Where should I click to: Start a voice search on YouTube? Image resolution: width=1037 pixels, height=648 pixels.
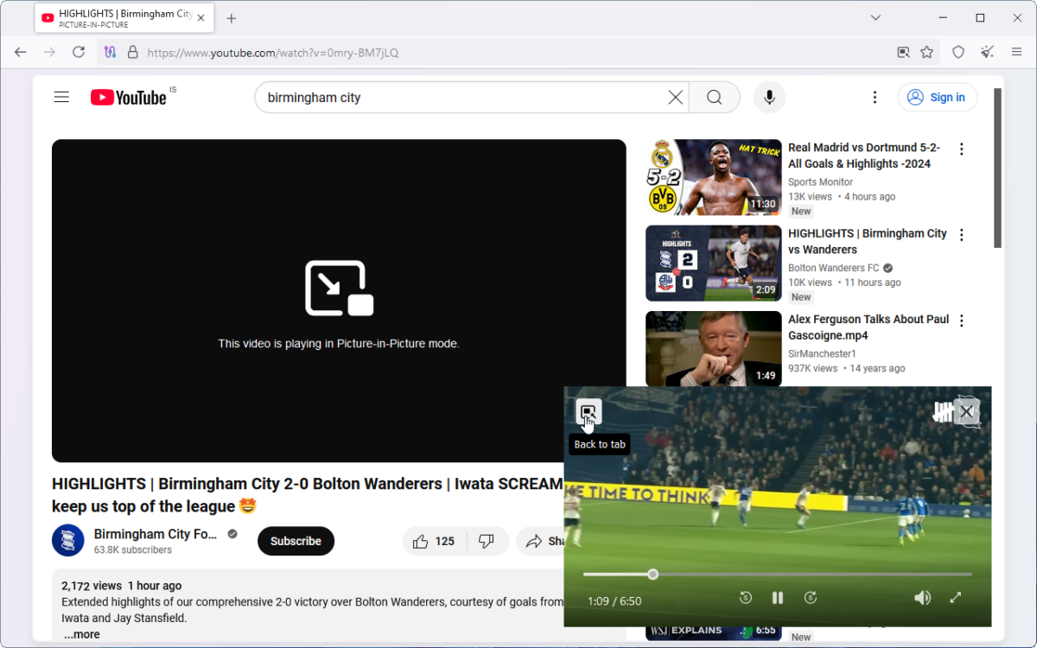pyautogui.click(x=769, y=97)
